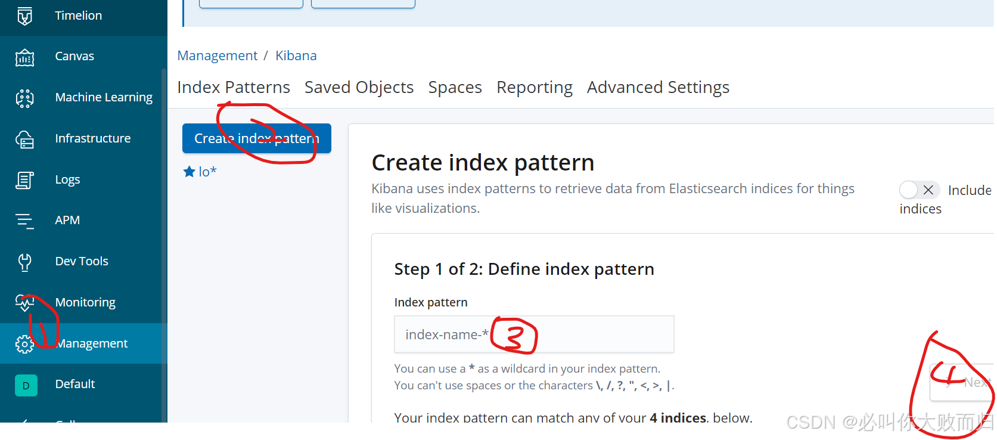Click the Default space avatar icon
Screen dimensions: 997x440
click(x=26, y=385)
